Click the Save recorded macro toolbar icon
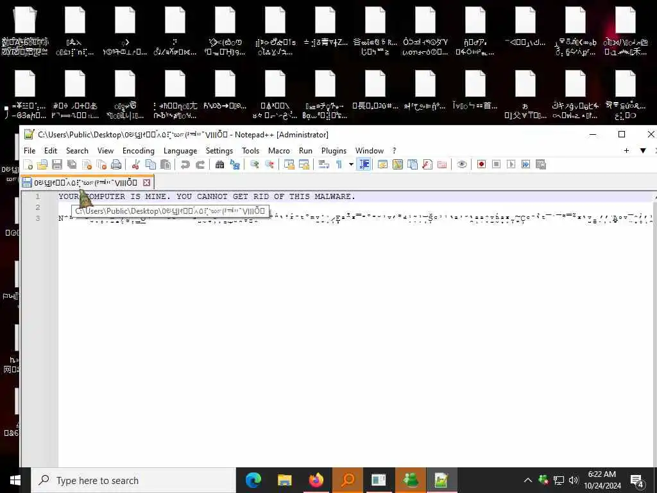This screenshot has width=657, height=493. [x=540, y=164]
